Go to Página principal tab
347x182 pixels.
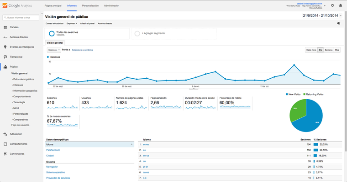click(x=53, y=6)
